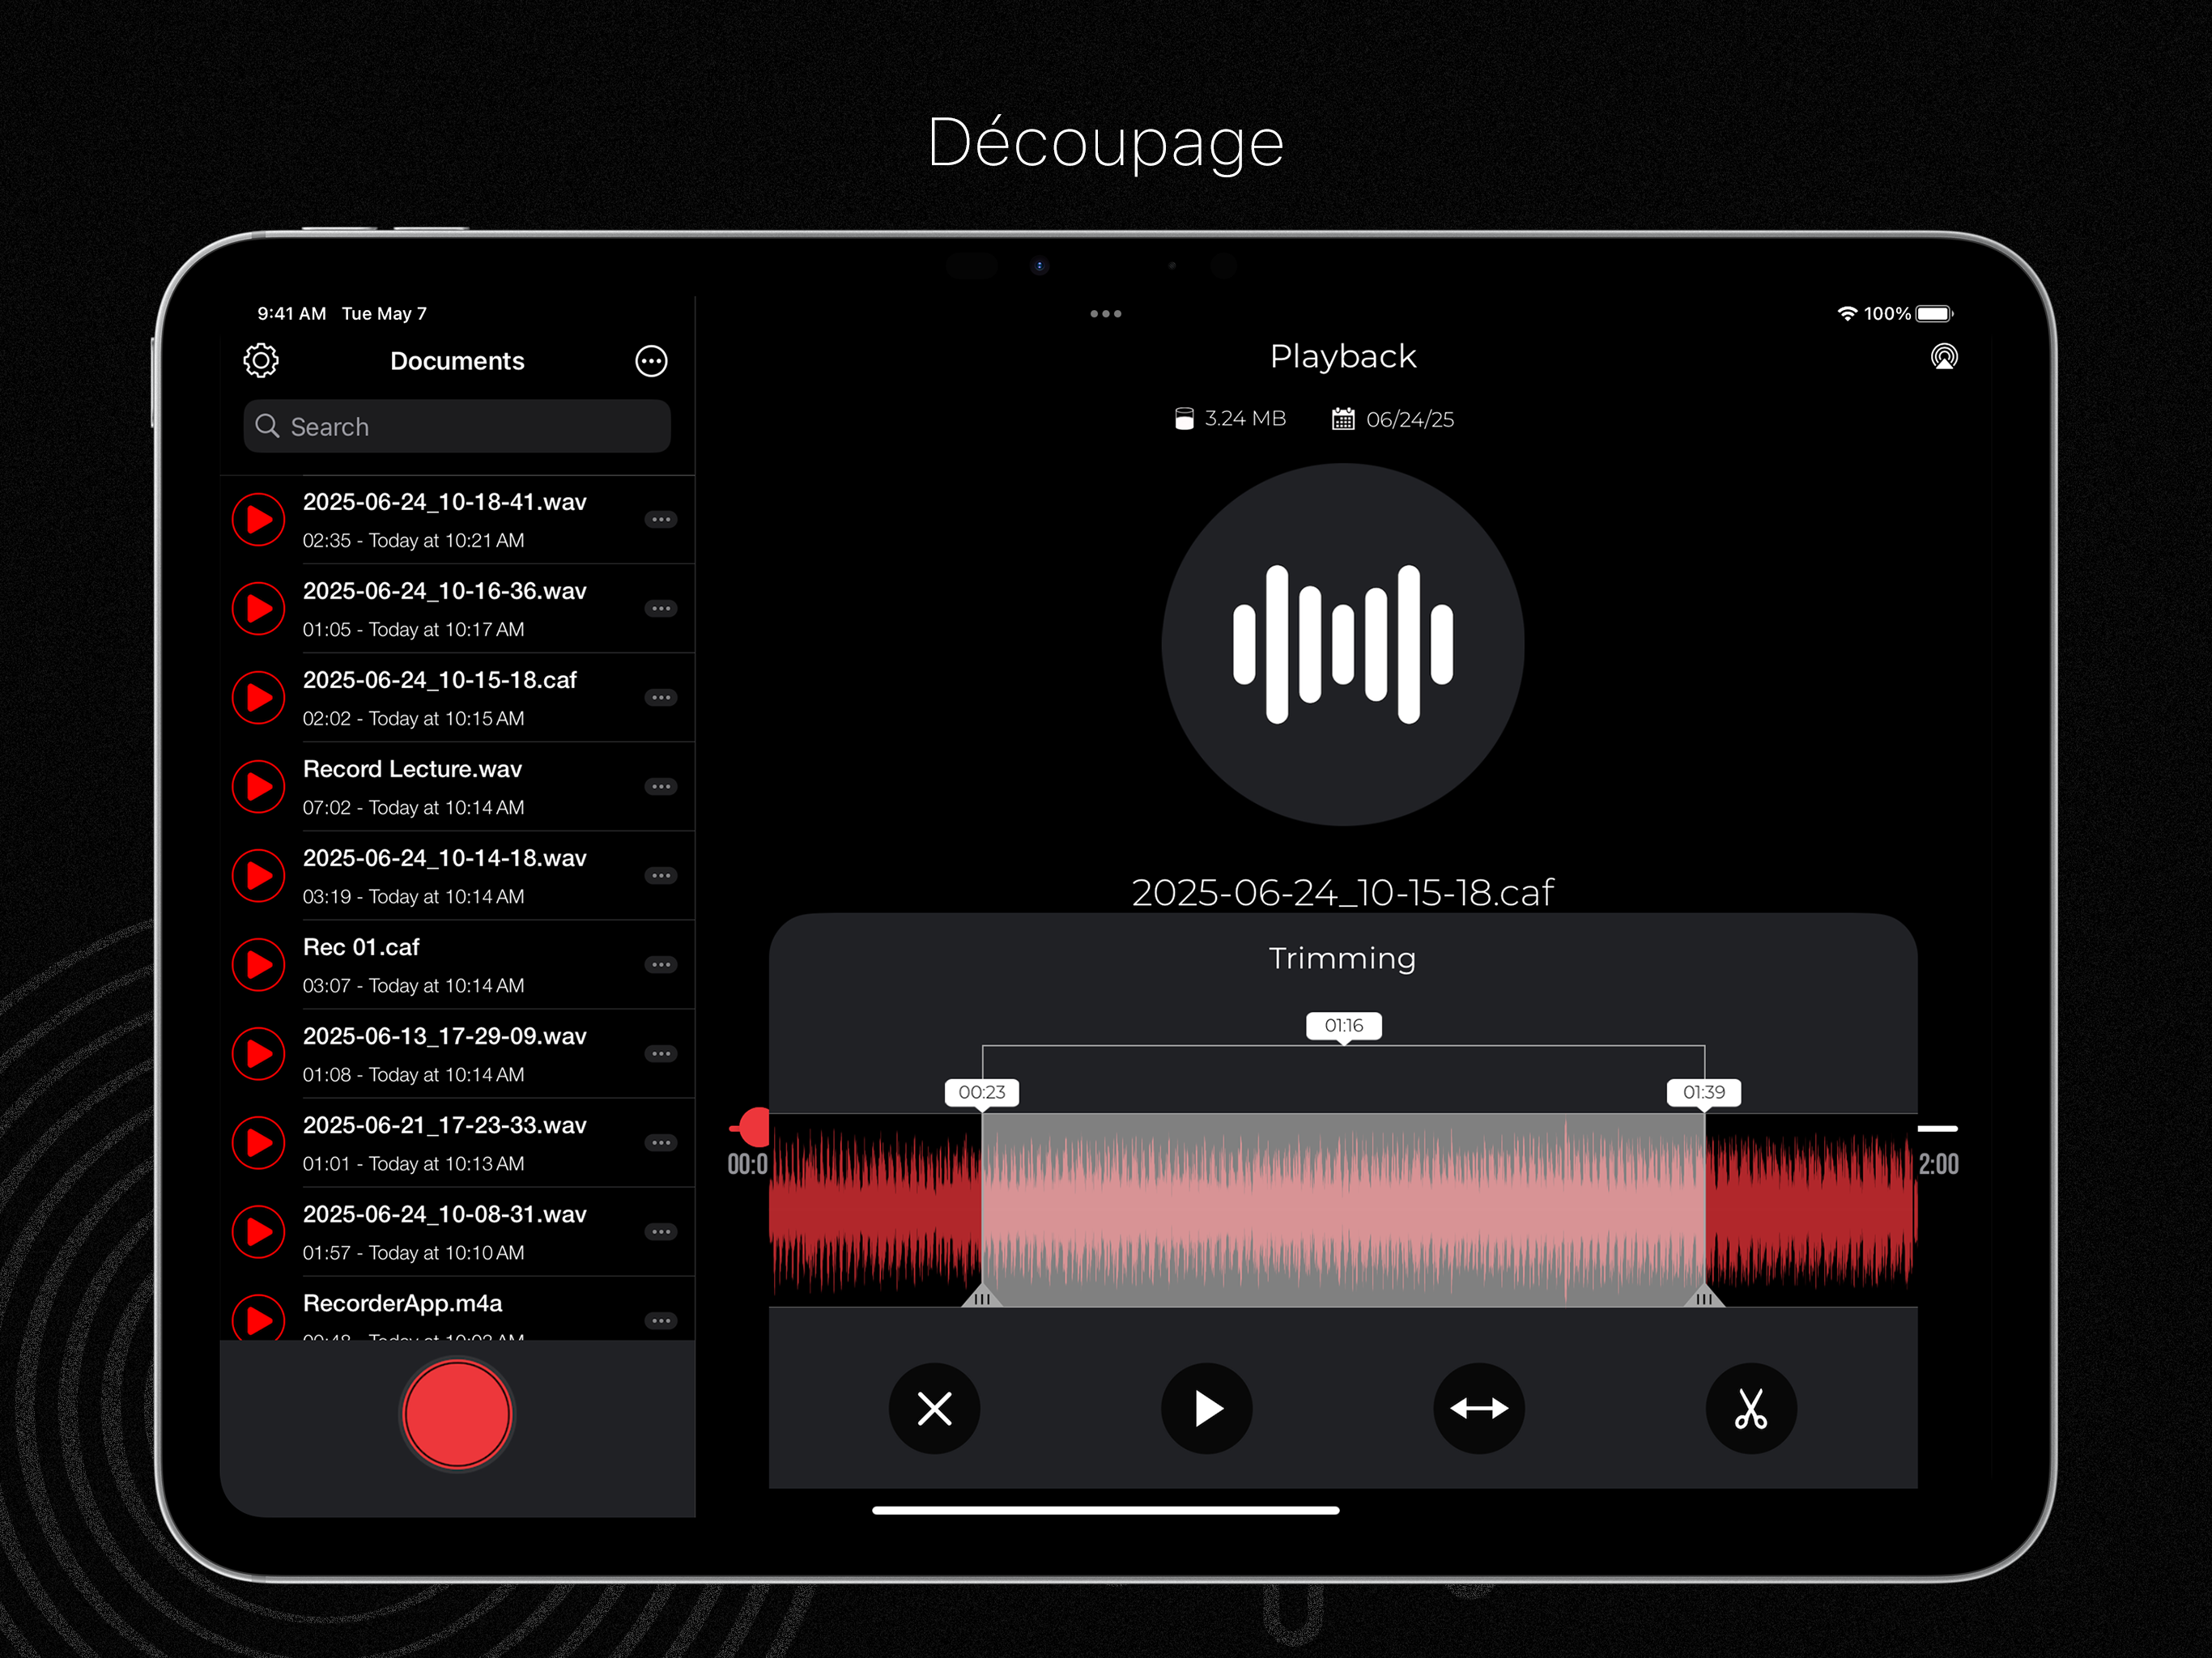Click the Documents heading
The image size is (2212, 1658).
pos(457,361)
